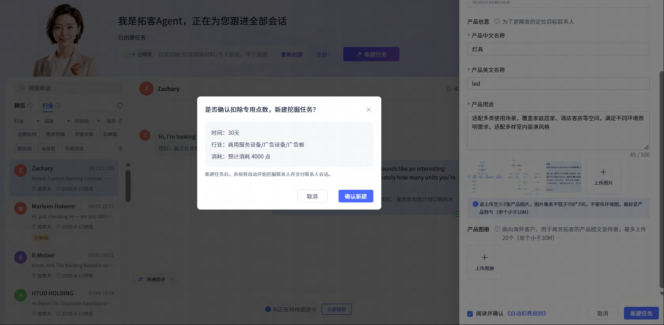Click the 搜索会话 search box

click(69, 88)
